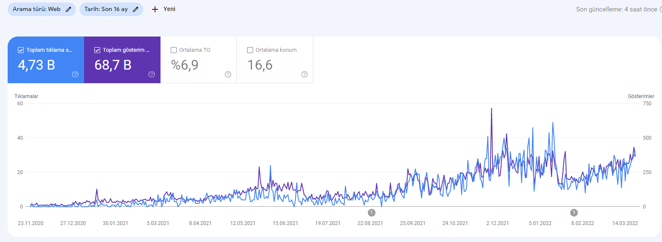Click the plus icon beside Yeni
The image size is (662, 242).
pyautogui.click(x=155, y=9)
